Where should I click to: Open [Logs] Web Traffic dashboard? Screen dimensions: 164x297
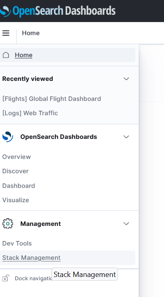click(x=30, y=113)
